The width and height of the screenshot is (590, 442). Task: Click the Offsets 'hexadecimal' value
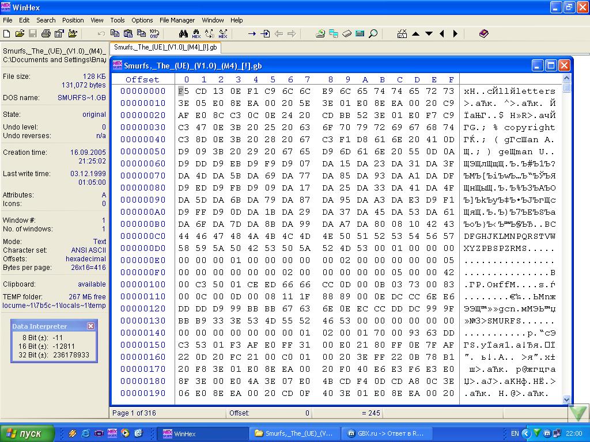tap(86, 258)
